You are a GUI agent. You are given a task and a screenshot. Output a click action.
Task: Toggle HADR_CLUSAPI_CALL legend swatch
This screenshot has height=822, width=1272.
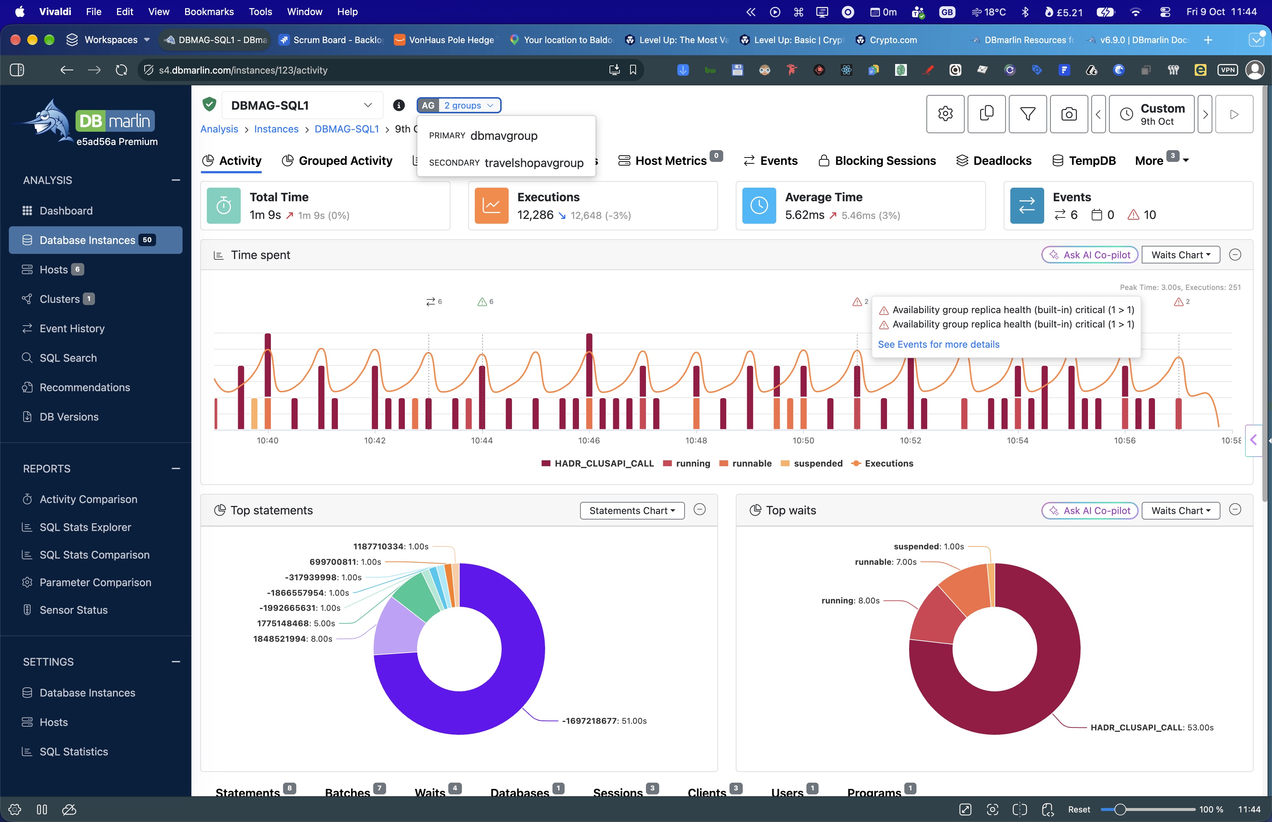coord(546,464)
